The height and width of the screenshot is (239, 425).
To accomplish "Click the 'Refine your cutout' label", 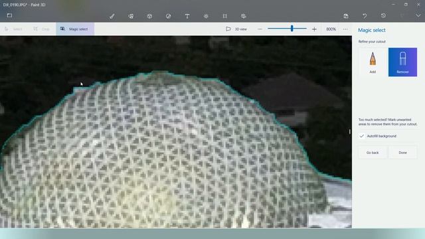I will pos(372,41).
